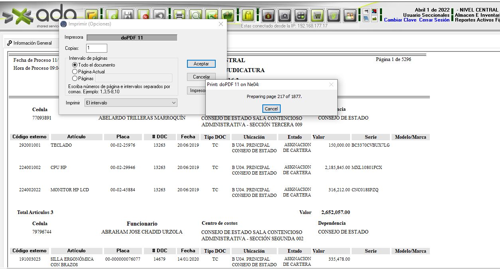Select the 'Todo el documento' radio option

pos(75,65)
